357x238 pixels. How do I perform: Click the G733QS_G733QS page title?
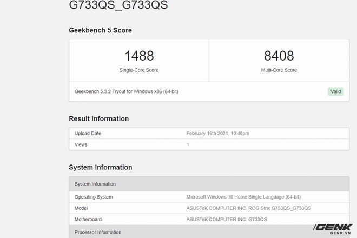coord(118,5)
